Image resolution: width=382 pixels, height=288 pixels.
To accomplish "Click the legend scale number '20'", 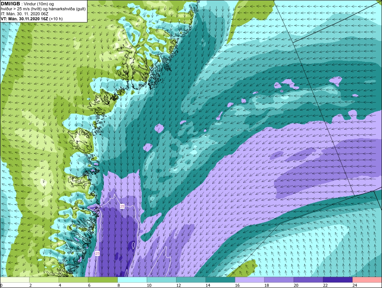I will [x=296, y=285].
